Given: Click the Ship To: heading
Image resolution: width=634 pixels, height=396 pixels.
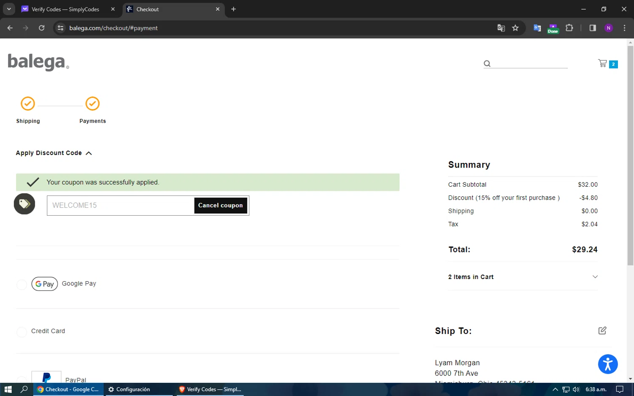Looking at the screenshot, I should [x=453, y=331].
